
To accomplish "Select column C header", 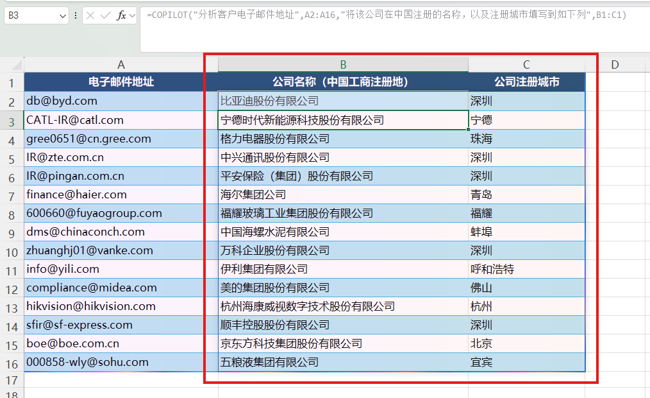I will pos(526,65).
